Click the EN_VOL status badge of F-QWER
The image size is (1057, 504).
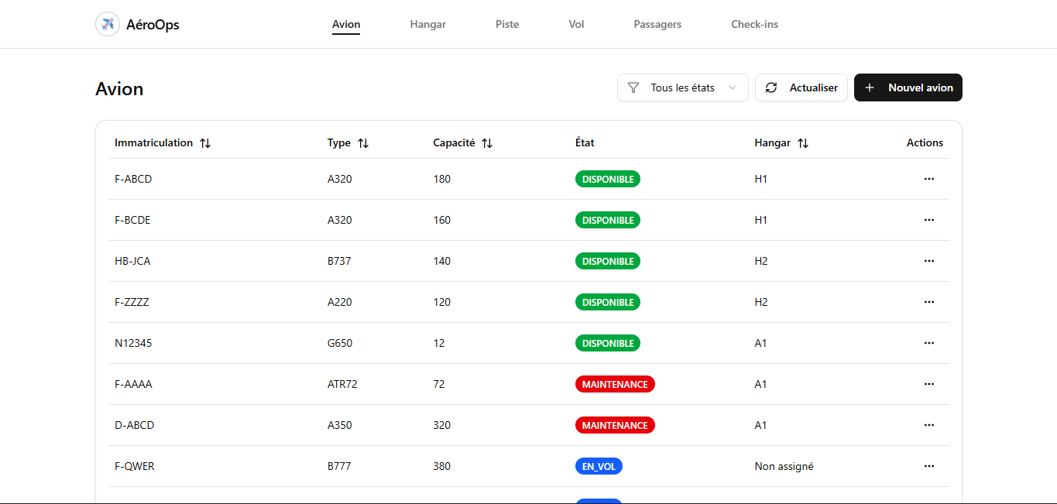pyautogui.click(x=599, y=466)
